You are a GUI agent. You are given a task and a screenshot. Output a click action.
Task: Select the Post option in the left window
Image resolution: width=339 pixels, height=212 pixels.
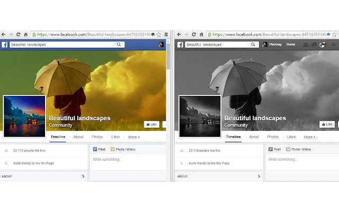click(x=99, y=149)
